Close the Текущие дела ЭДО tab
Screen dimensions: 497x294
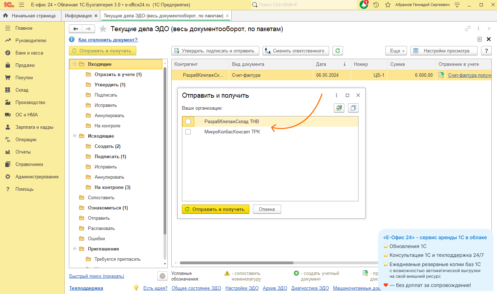click(x=227, y=16)
